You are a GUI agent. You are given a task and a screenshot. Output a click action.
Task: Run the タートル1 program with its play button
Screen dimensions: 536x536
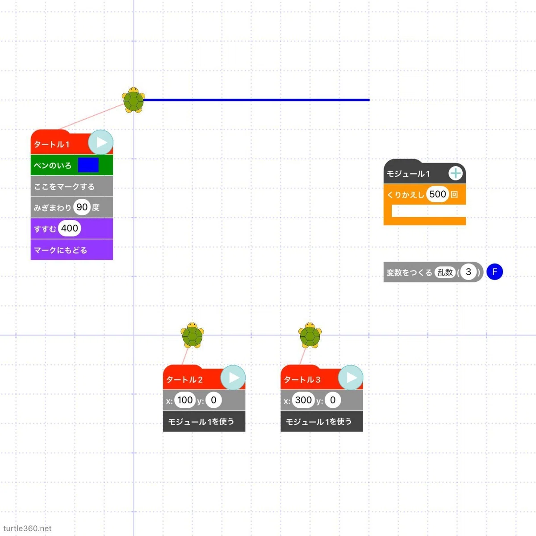pos(100,142)
